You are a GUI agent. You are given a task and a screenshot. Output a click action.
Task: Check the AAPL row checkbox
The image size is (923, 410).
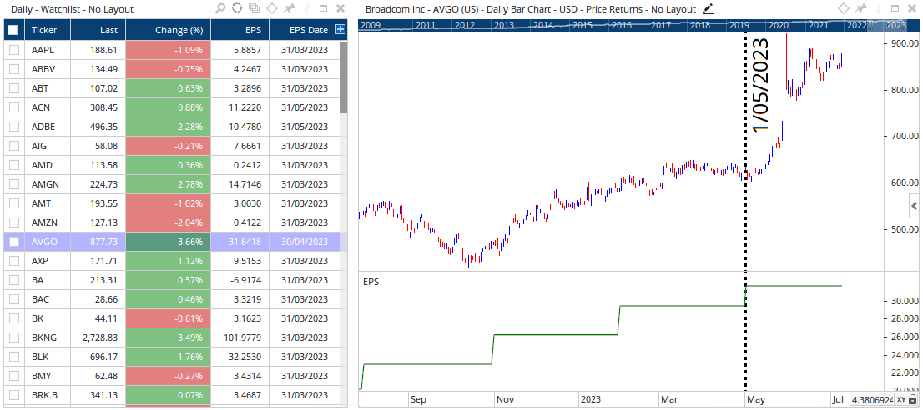14,51
